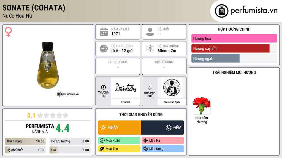This screenshot has height=158, width=282.
Task: Open the Dzintars brand name link
Action: [x=126, y=102]
